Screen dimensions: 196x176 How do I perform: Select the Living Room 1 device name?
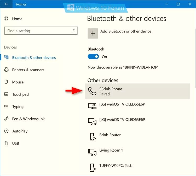[111, 150]
